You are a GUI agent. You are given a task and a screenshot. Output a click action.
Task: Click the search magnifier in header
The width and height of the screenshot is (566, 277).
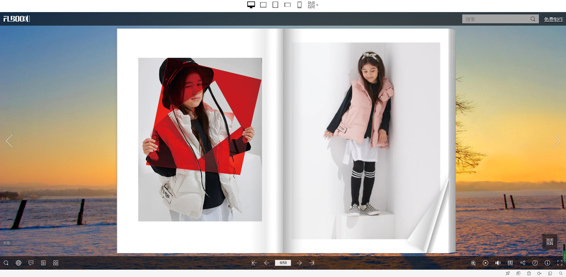(x=533, y=19)
